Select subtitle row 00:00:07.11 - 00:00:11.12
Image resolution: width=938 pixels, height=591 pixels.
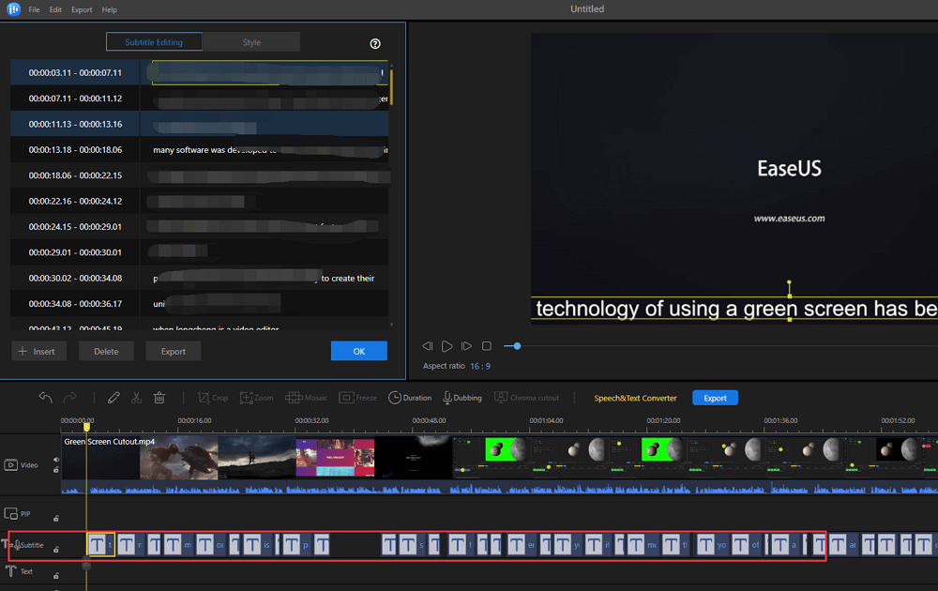coord(199,98)
